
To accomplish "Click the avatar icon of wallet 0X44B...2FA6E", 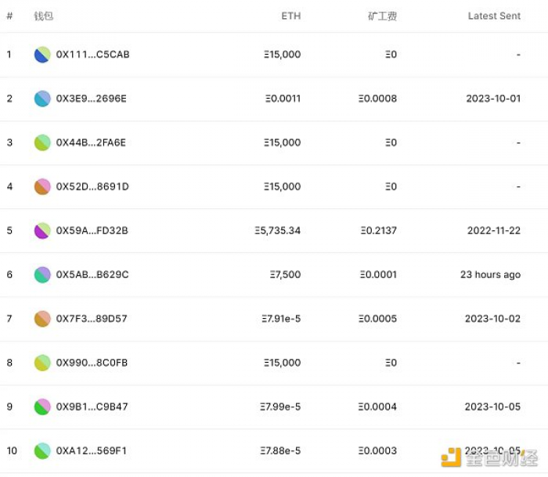I will (42, 143).
